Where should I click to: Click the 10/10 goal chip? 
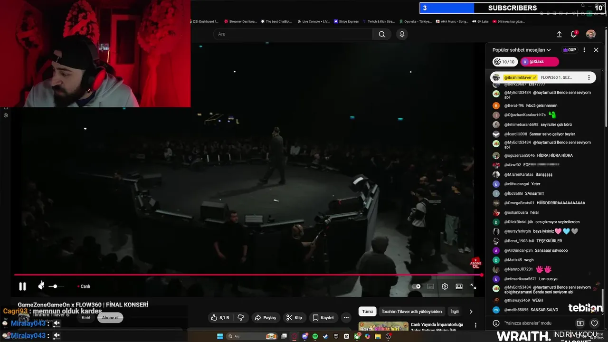[505, 62]
